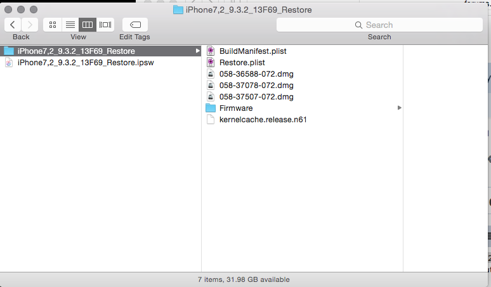Go back with the Back arrow button

(13, 25)
